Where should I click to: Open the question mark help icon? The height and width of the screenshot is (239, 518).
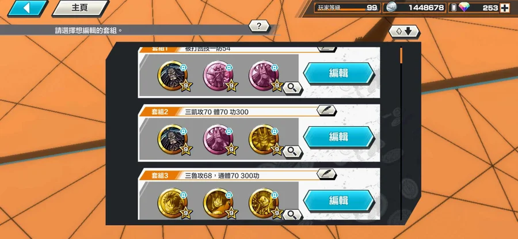259,26
